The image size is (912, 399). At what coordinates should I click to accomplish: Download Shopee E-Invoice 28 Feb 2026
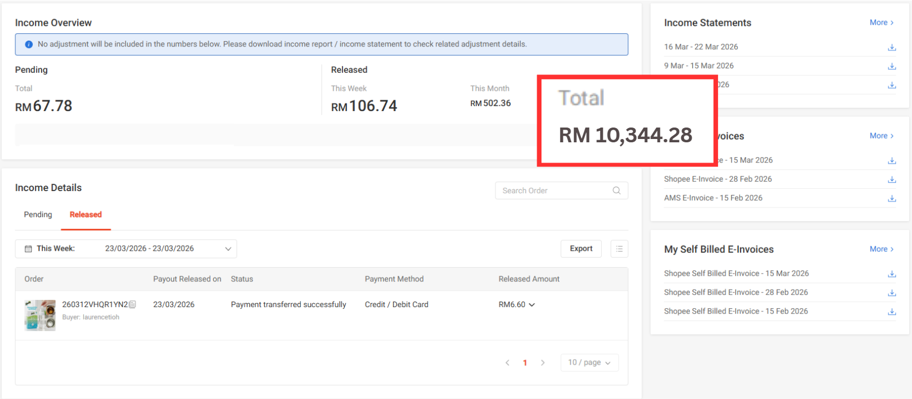pos(892,180)
